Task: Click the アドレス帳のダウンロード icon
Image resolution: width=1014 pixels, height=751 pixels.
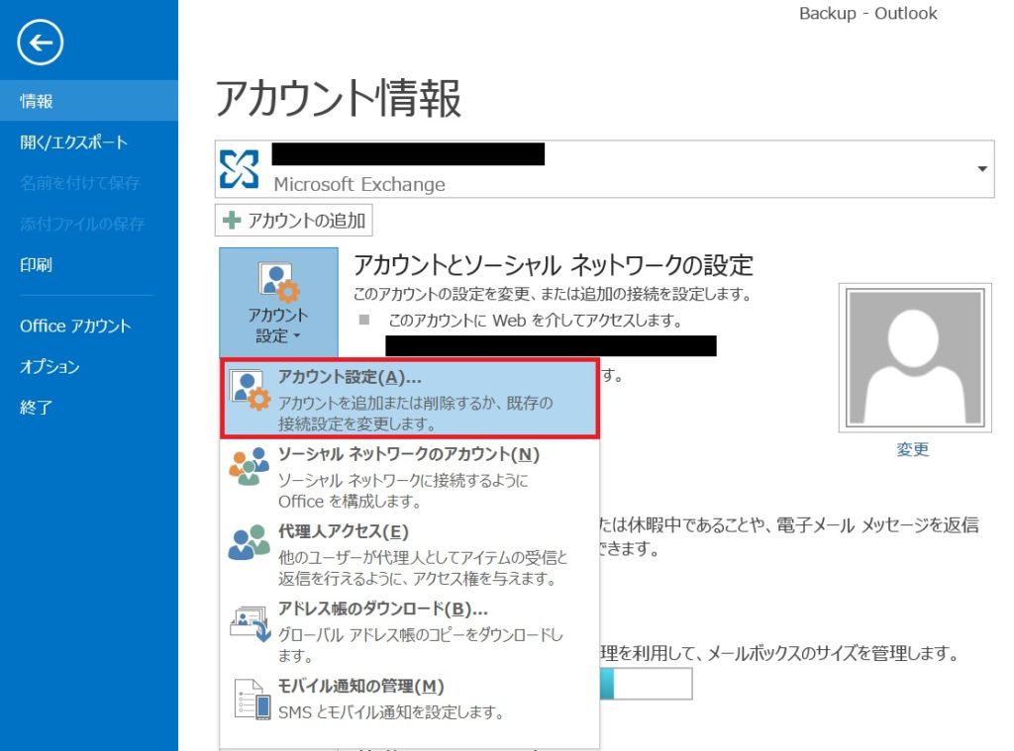Action: (x=251, y=623)
